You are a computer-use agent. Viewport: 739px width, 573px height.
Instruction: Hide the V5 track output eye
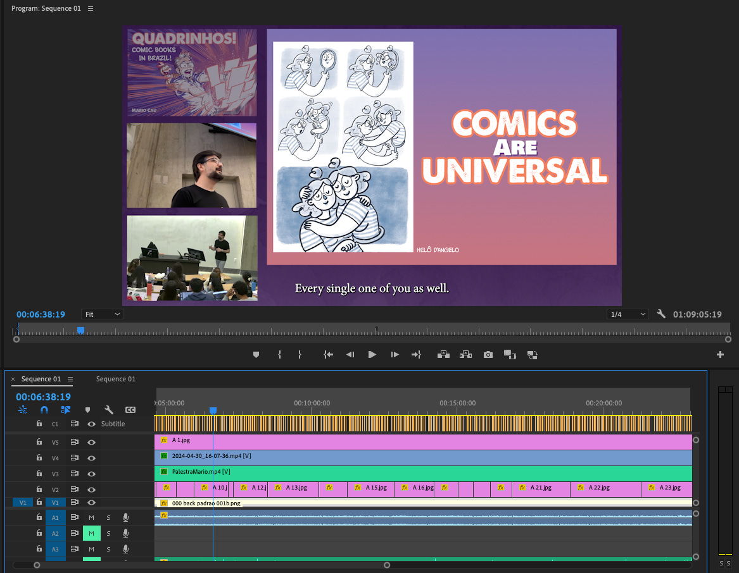pos(91,442)
